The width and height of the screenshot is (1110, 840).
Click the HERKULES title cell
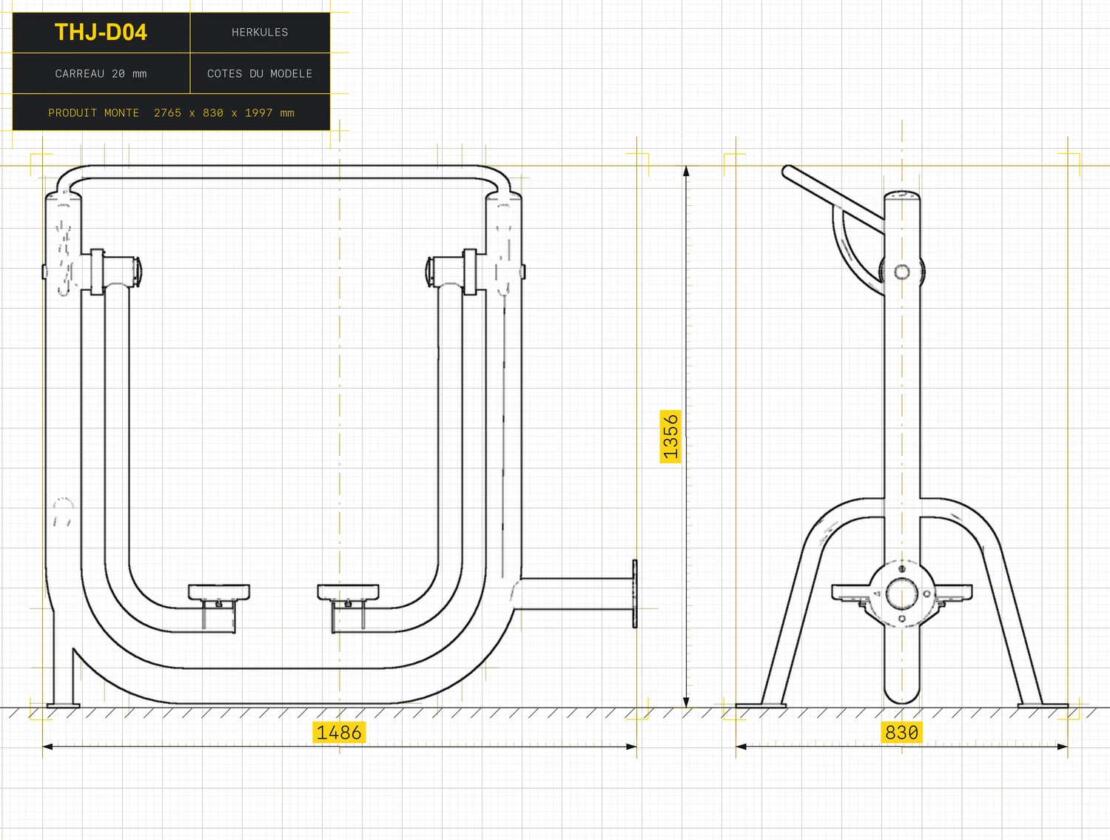click(260, 33)
